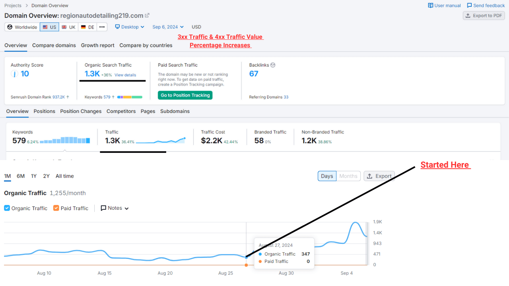Viewport: 509px width, 286px height.
Task: Open the Growth report tab
Action: tap(97, 45)
